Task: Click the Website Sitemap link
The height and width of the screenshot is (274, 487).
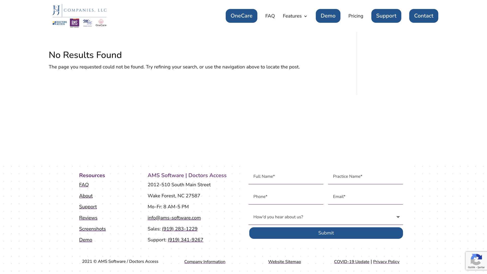Action: [x=284, y=262]
